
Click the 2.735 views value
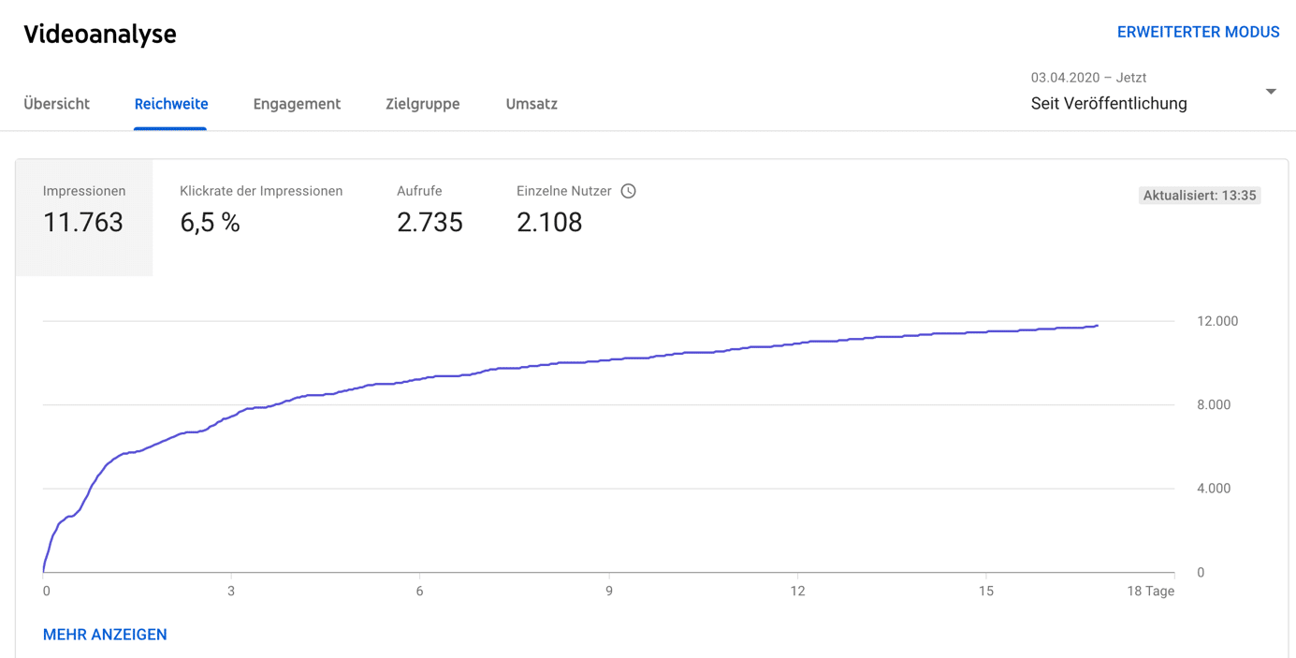pos(430,223)
